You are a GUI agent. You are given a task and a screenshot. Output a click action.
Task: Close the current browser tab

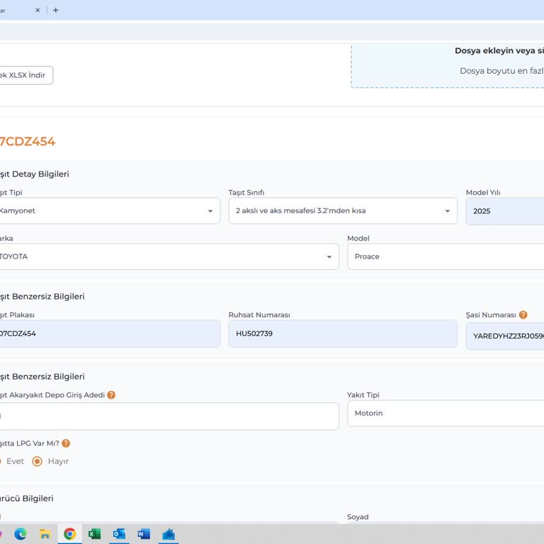38,10
